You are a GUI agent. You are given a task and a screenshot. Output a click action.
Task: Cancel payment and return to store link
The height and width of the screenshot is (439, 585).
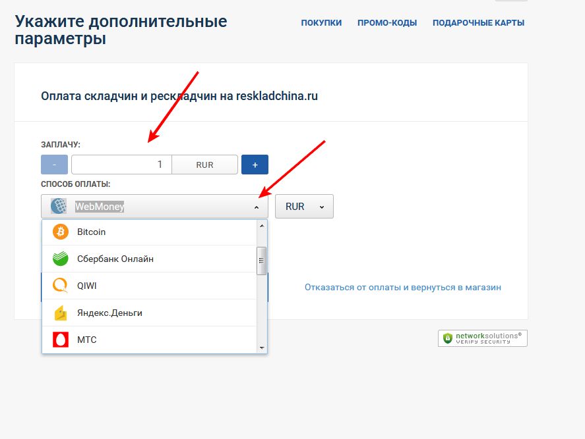click(x=402, y=288)
